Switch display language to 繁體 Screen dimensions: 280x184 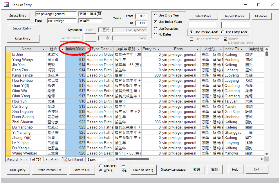(196, 170)
